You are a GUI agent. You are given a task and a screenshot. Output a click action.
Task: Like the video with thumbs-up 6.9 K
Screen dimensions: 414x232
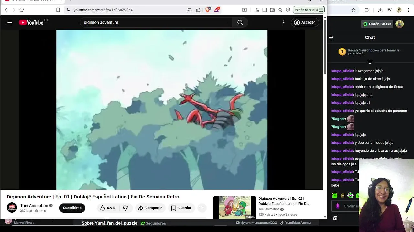pyautogui.click(x=107, y=208)
